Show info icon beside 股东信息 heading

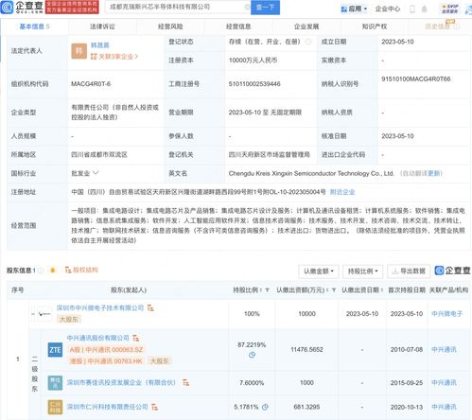[x=41, y=271]
